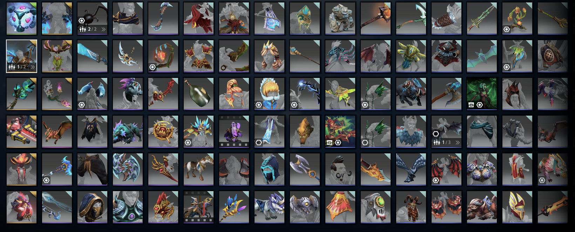Click the bundle people icon beside the 1/3 counter

(437, 142)
